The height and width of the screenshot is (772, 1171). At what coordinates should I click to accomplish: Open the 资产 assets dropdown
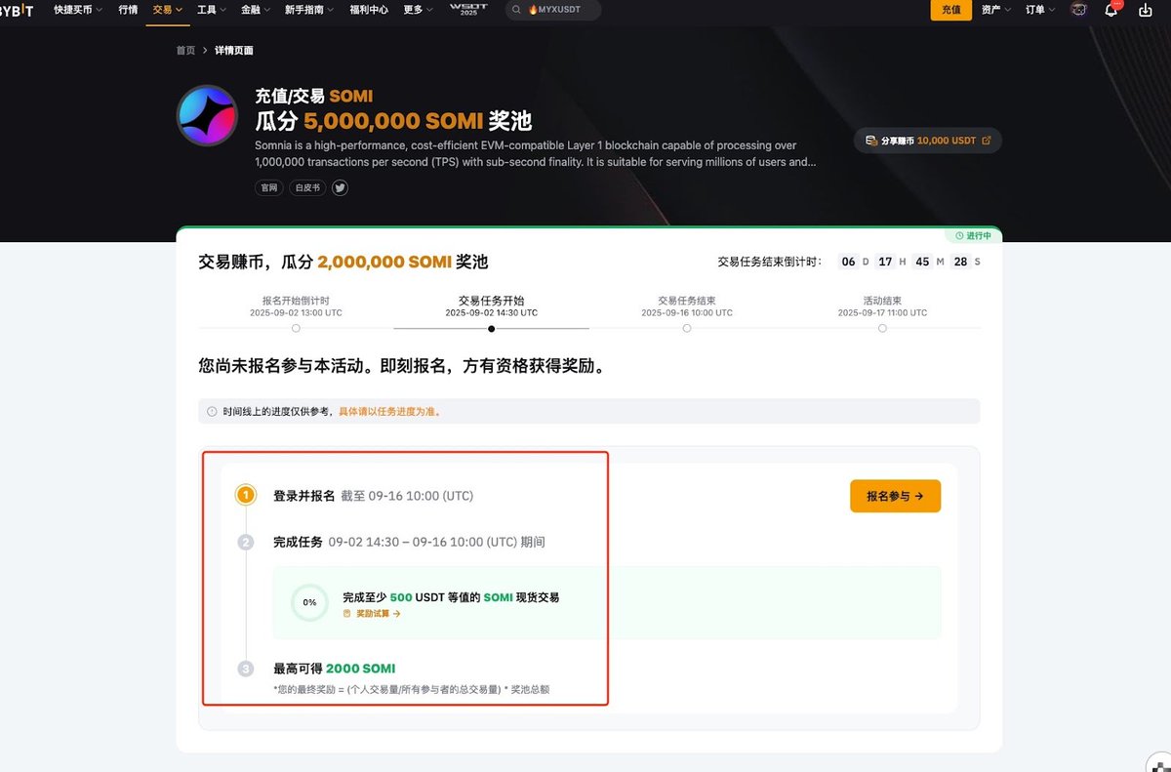[996, 10]
